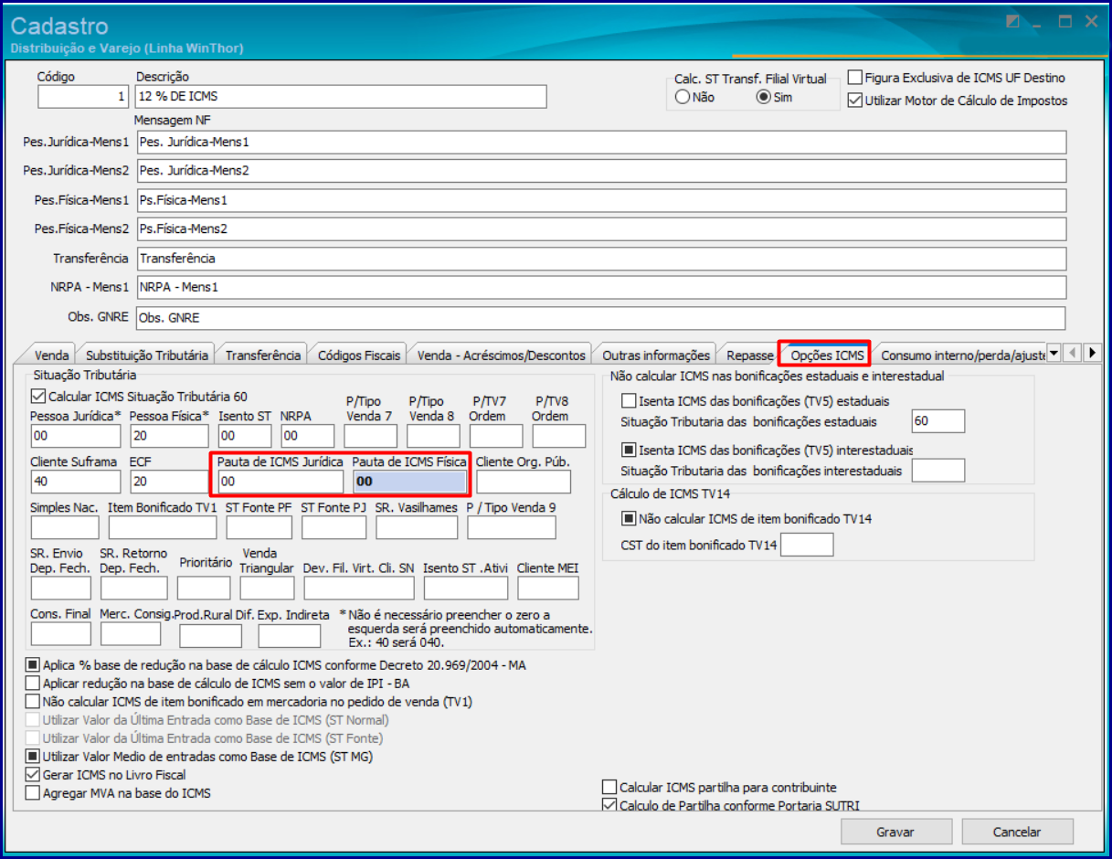1112x859 pixels.
Task: Click the Pes.Física-Mens2 message field
Action: (x=601, y=229)
